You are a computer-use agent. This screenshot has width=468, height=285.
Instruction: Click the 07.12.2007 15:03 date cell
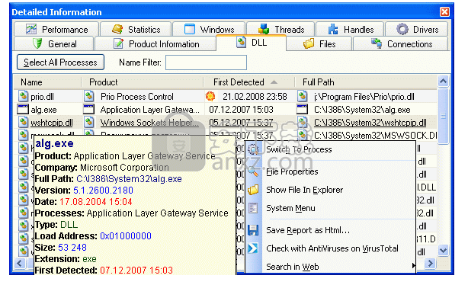click(241, 110)
